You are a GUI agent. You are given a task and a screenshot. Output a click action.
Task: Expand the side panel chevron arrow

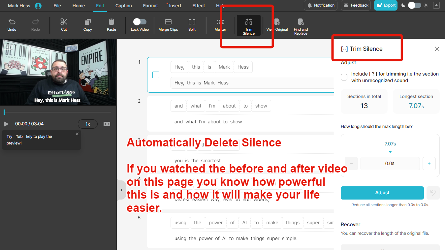(121, 190)
